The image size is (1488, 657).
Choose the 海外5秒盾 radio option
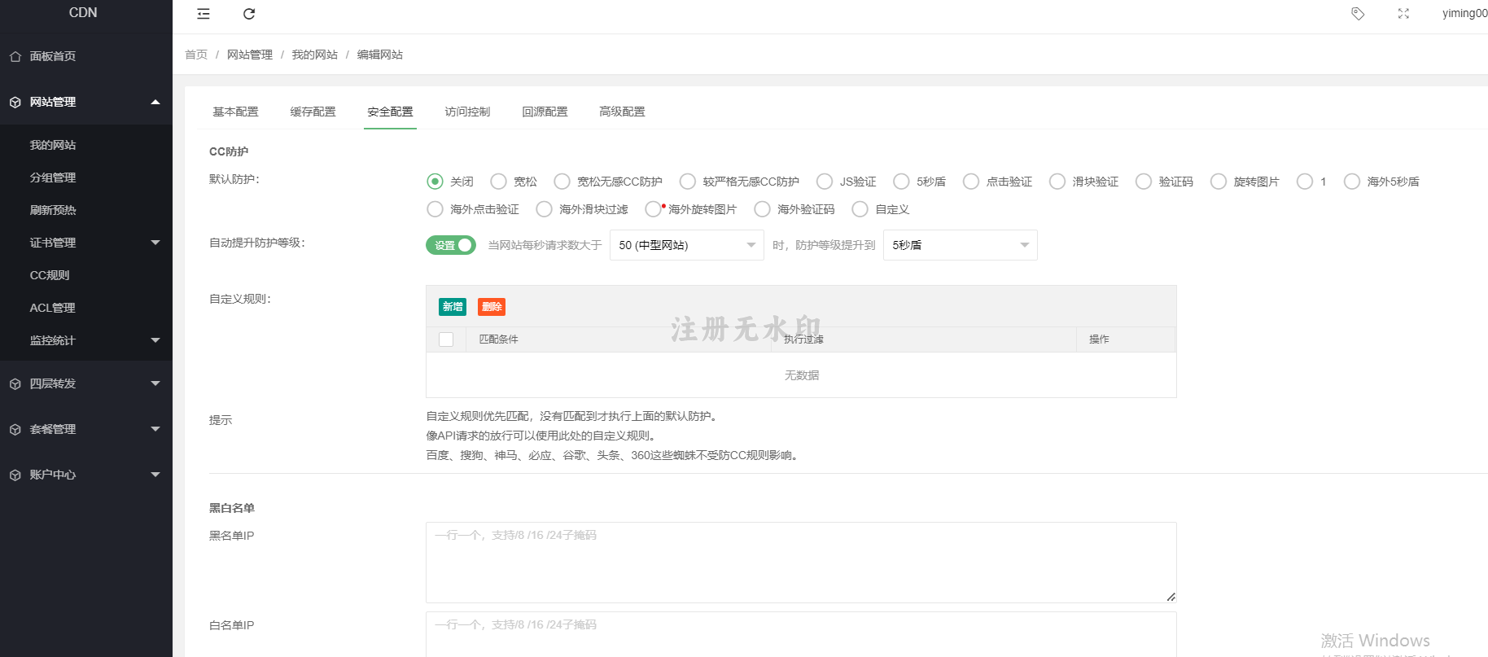pos(1352,182)
